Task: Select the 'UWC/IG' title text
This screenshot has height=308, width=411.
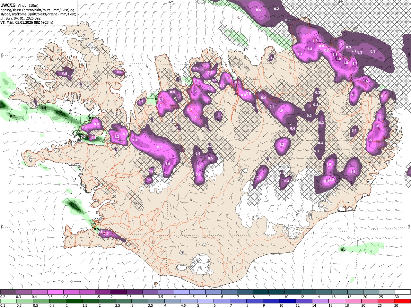Action: (7, 5)
